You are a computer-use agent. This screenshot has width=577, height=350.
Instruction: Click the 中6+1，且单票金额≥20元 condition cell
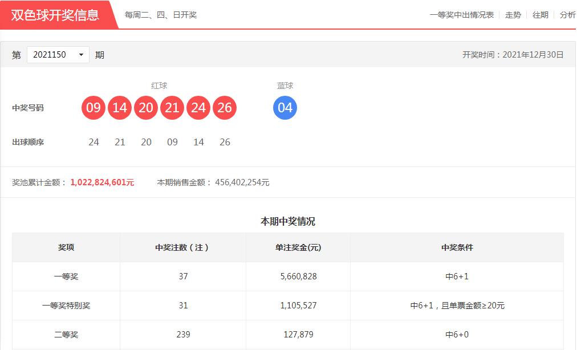pos(457,306)
